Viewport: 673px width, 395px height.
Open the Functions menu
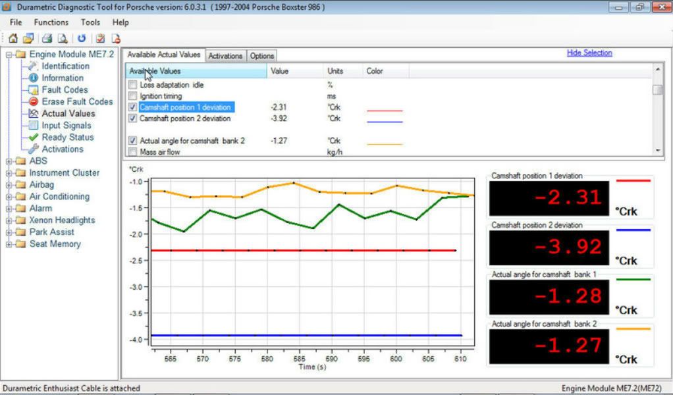pos(51,22)
